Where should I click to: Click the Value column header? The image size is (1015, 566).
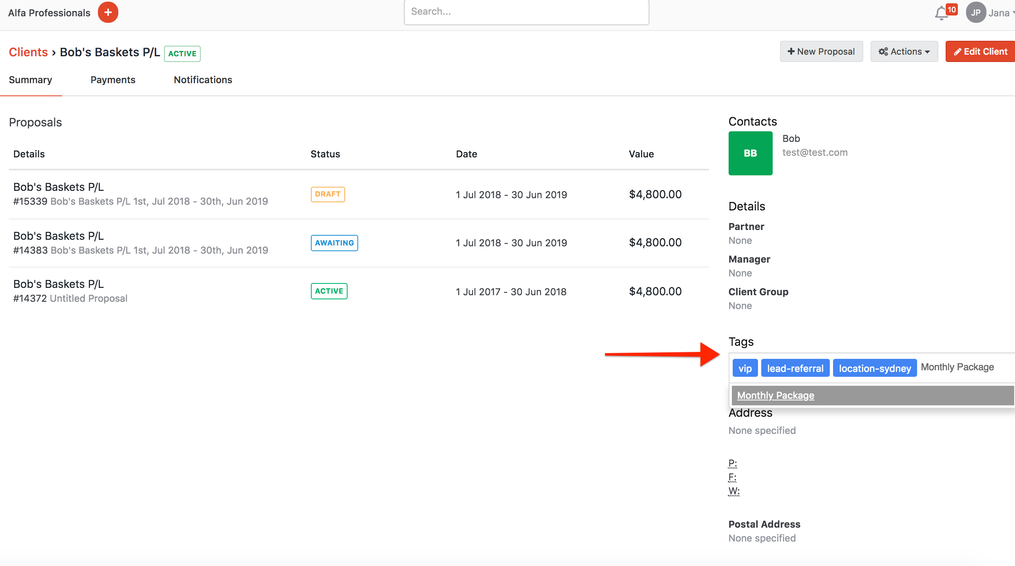[x=641, y=154]
